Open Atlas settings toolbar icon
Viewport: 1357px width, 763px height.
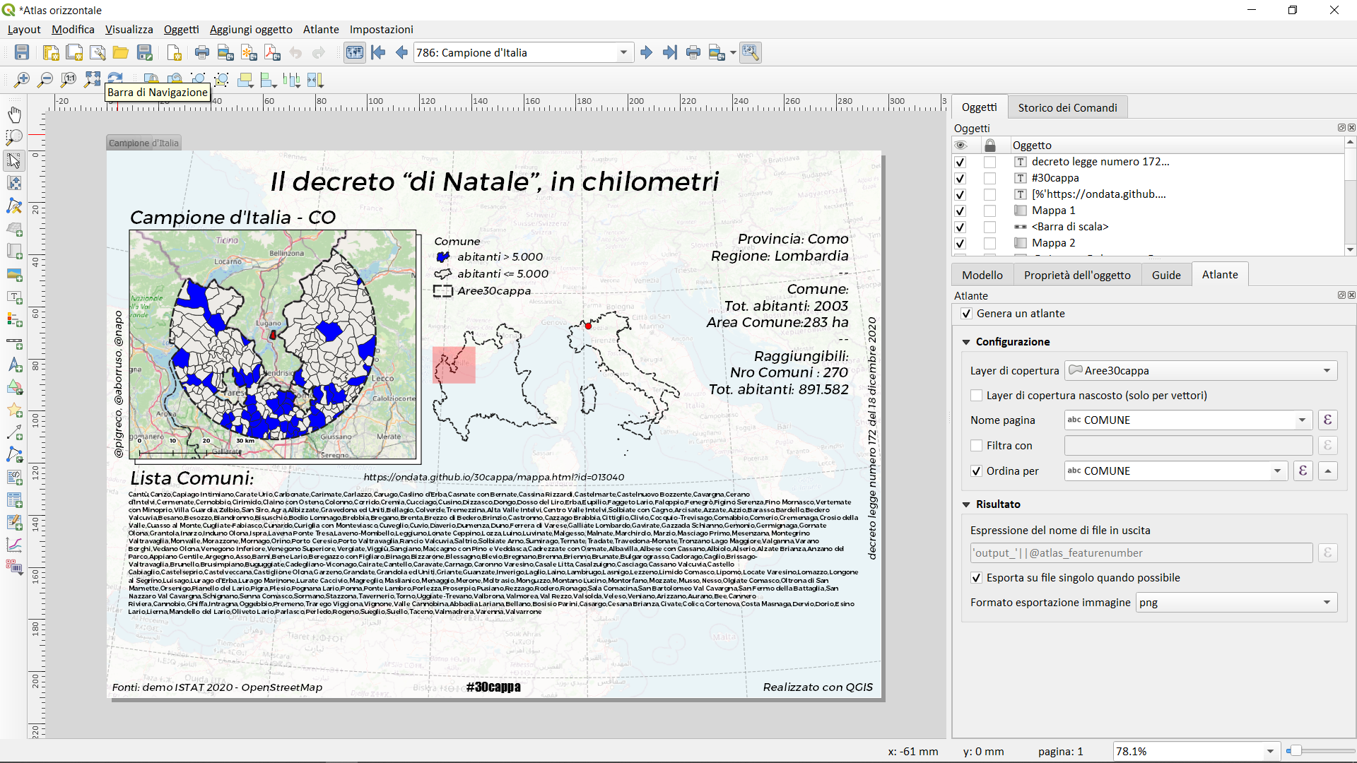pyautogui.click(x=751, y=52)
